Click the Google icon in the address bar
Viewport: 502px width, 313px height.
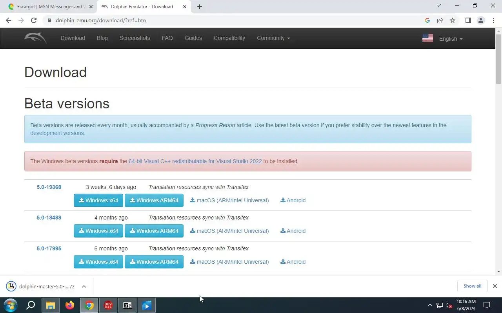pos(427,20)
